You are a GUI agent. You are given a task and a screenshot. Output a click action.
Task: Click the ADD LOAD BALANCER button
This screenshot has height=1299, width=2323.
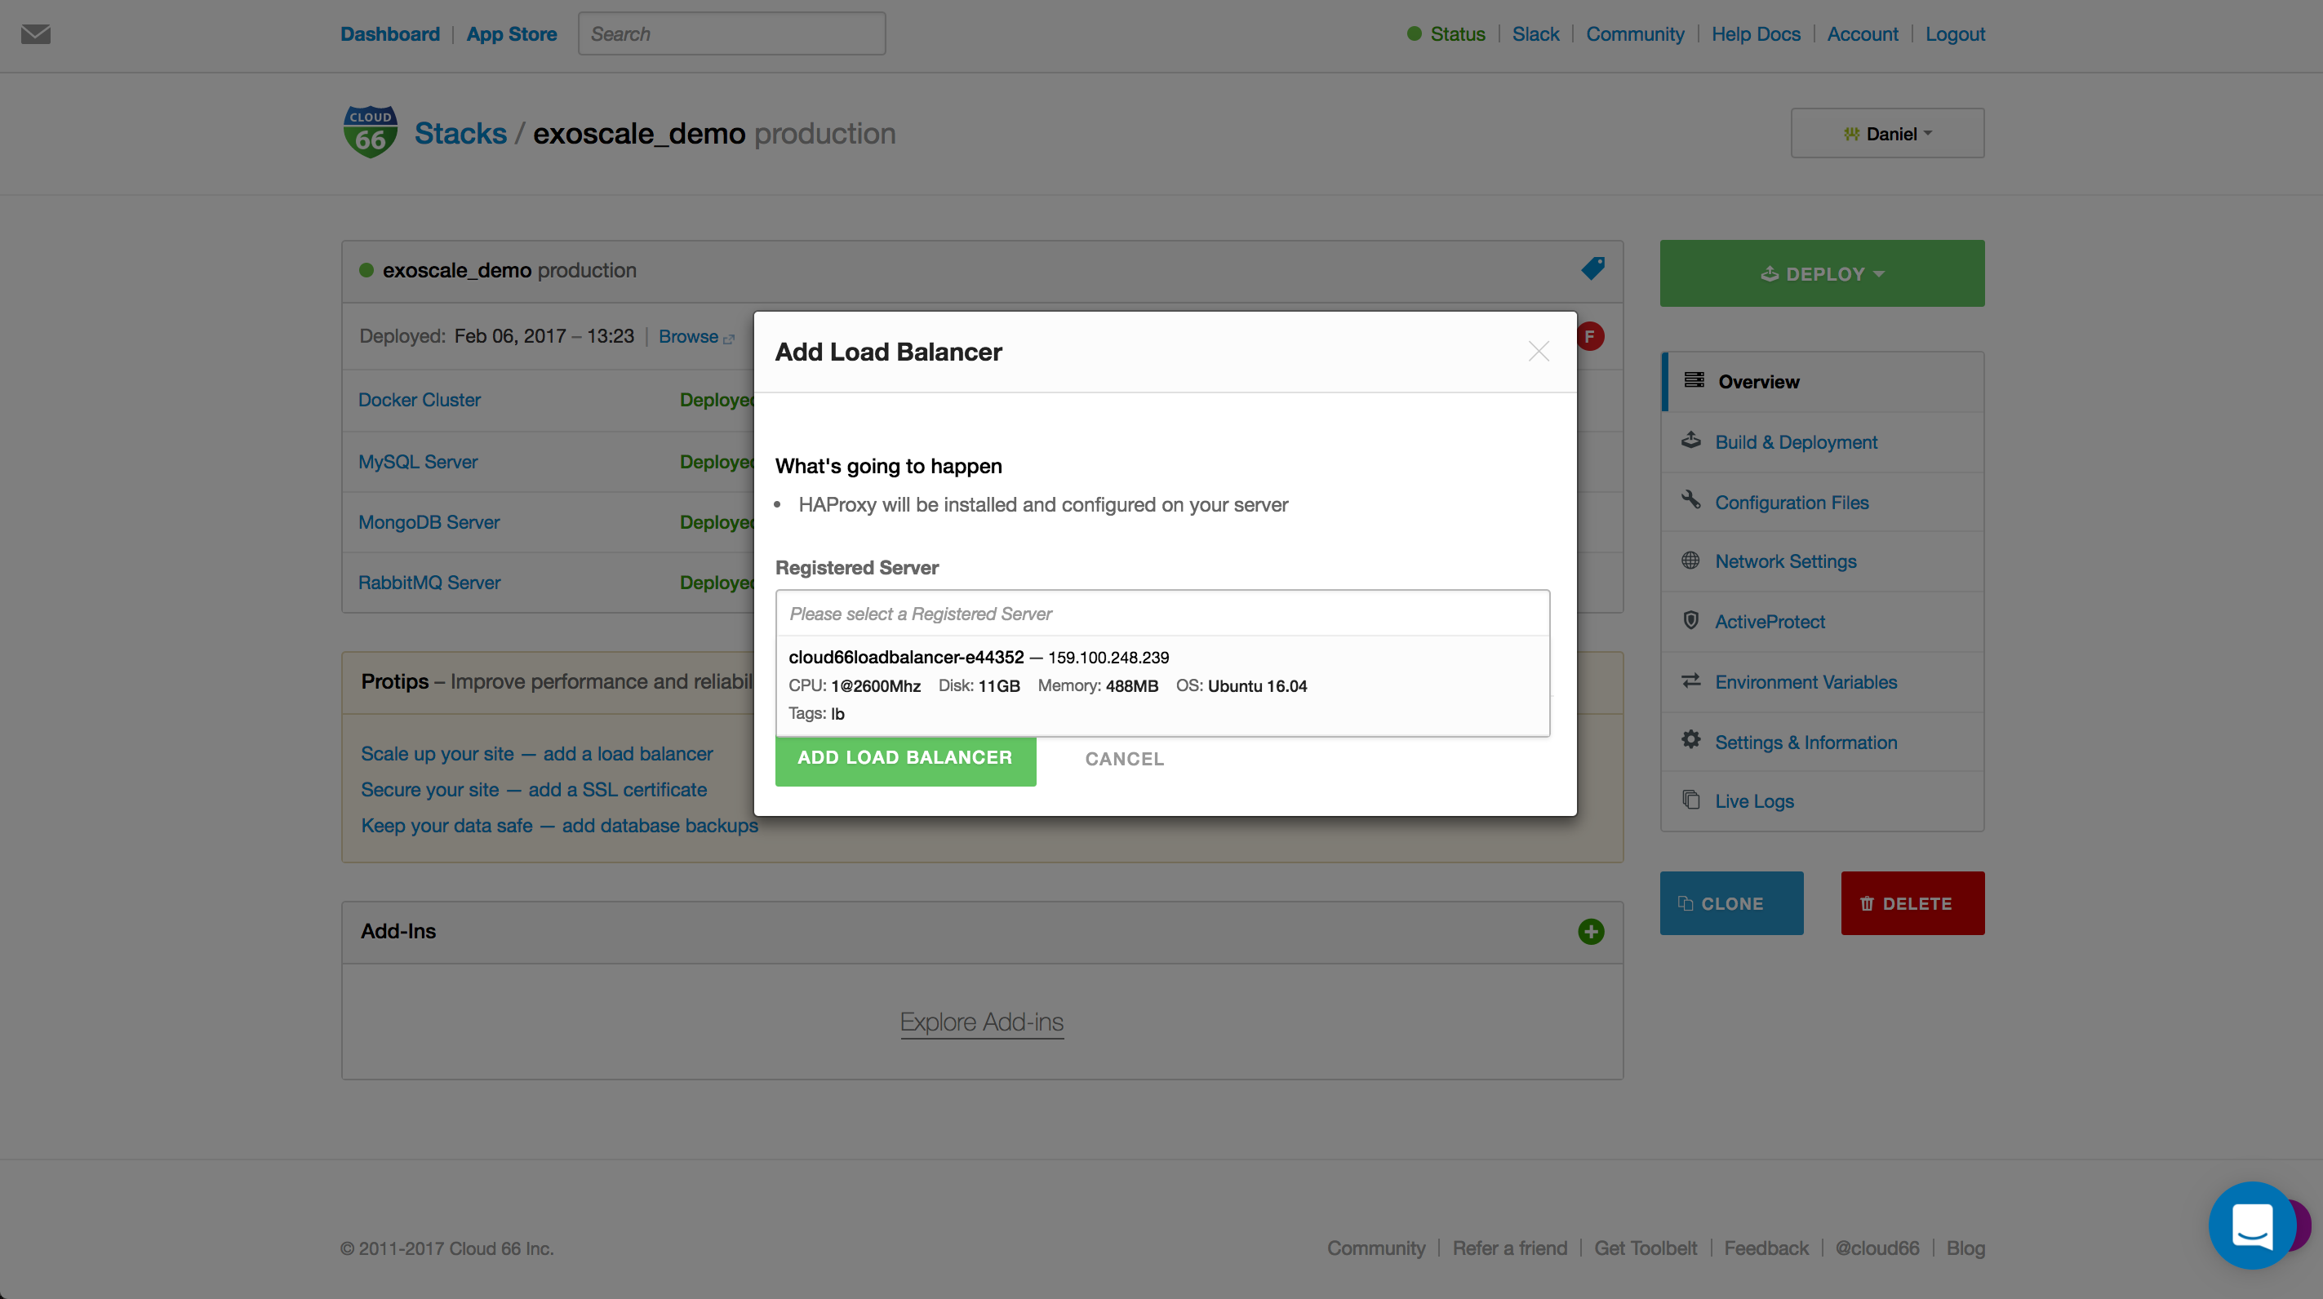coord(904,758)
